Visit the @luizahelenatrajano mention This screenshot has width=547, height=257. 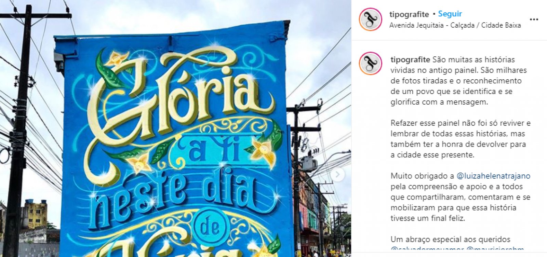pyautogui.click(x=493, y=176)
